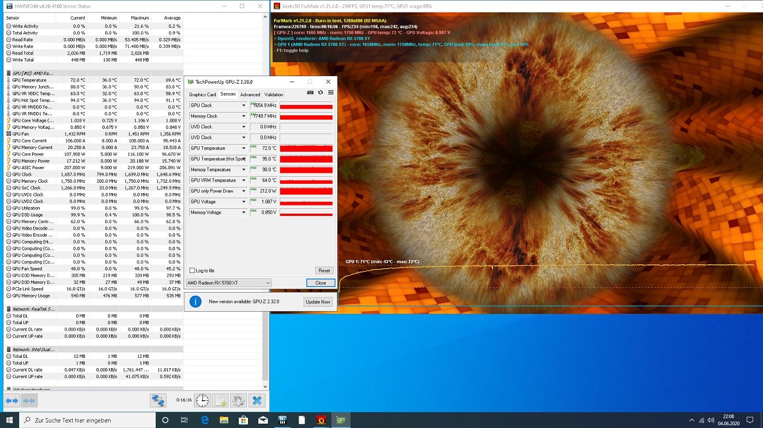
Task: Click the blank document icon on the taskbar
Action: [302, 420]
